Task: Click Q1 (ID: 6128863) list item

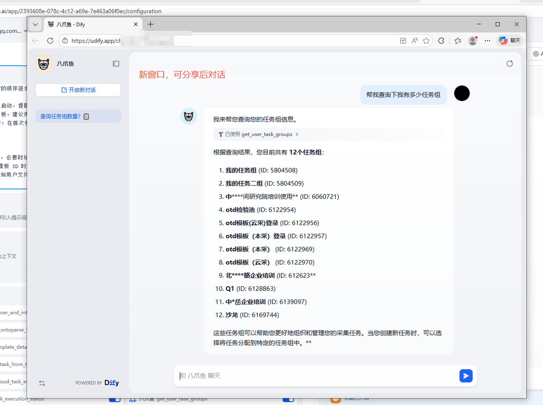Action: 250,288
